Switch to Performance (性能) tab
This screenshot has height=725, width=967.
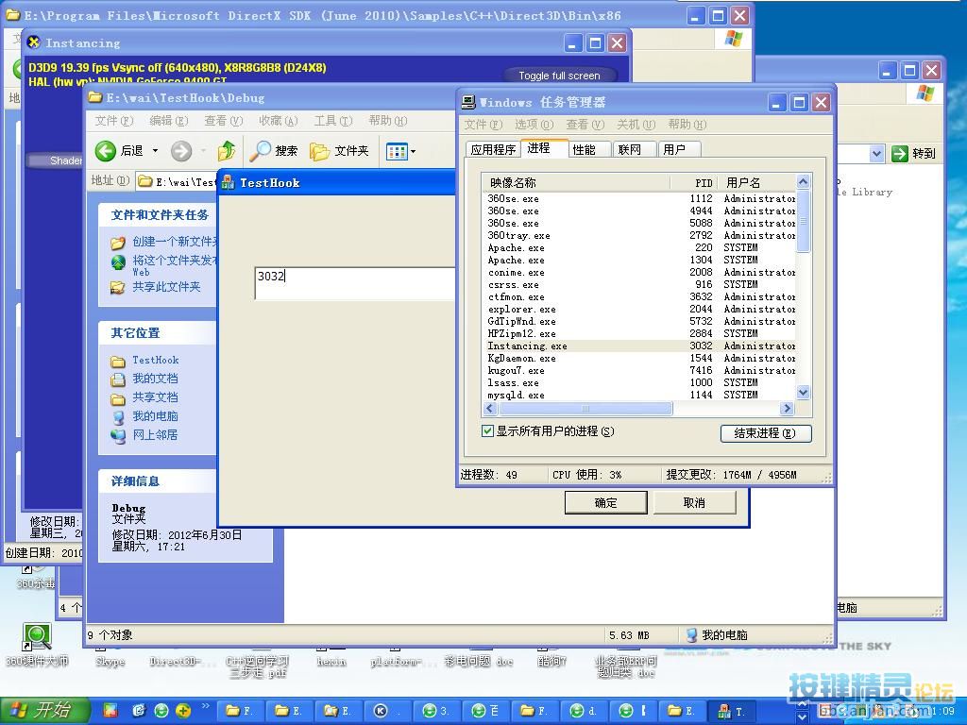589,149
